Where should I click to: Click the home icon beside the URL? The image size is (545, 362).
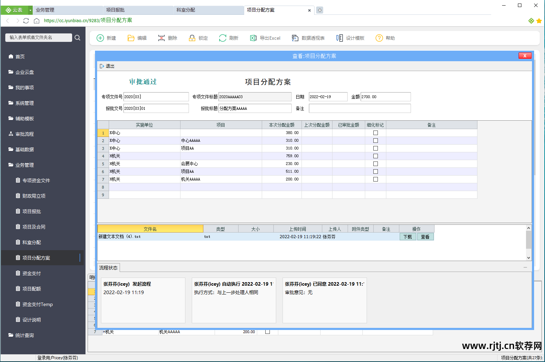click(x=37, y=21)
